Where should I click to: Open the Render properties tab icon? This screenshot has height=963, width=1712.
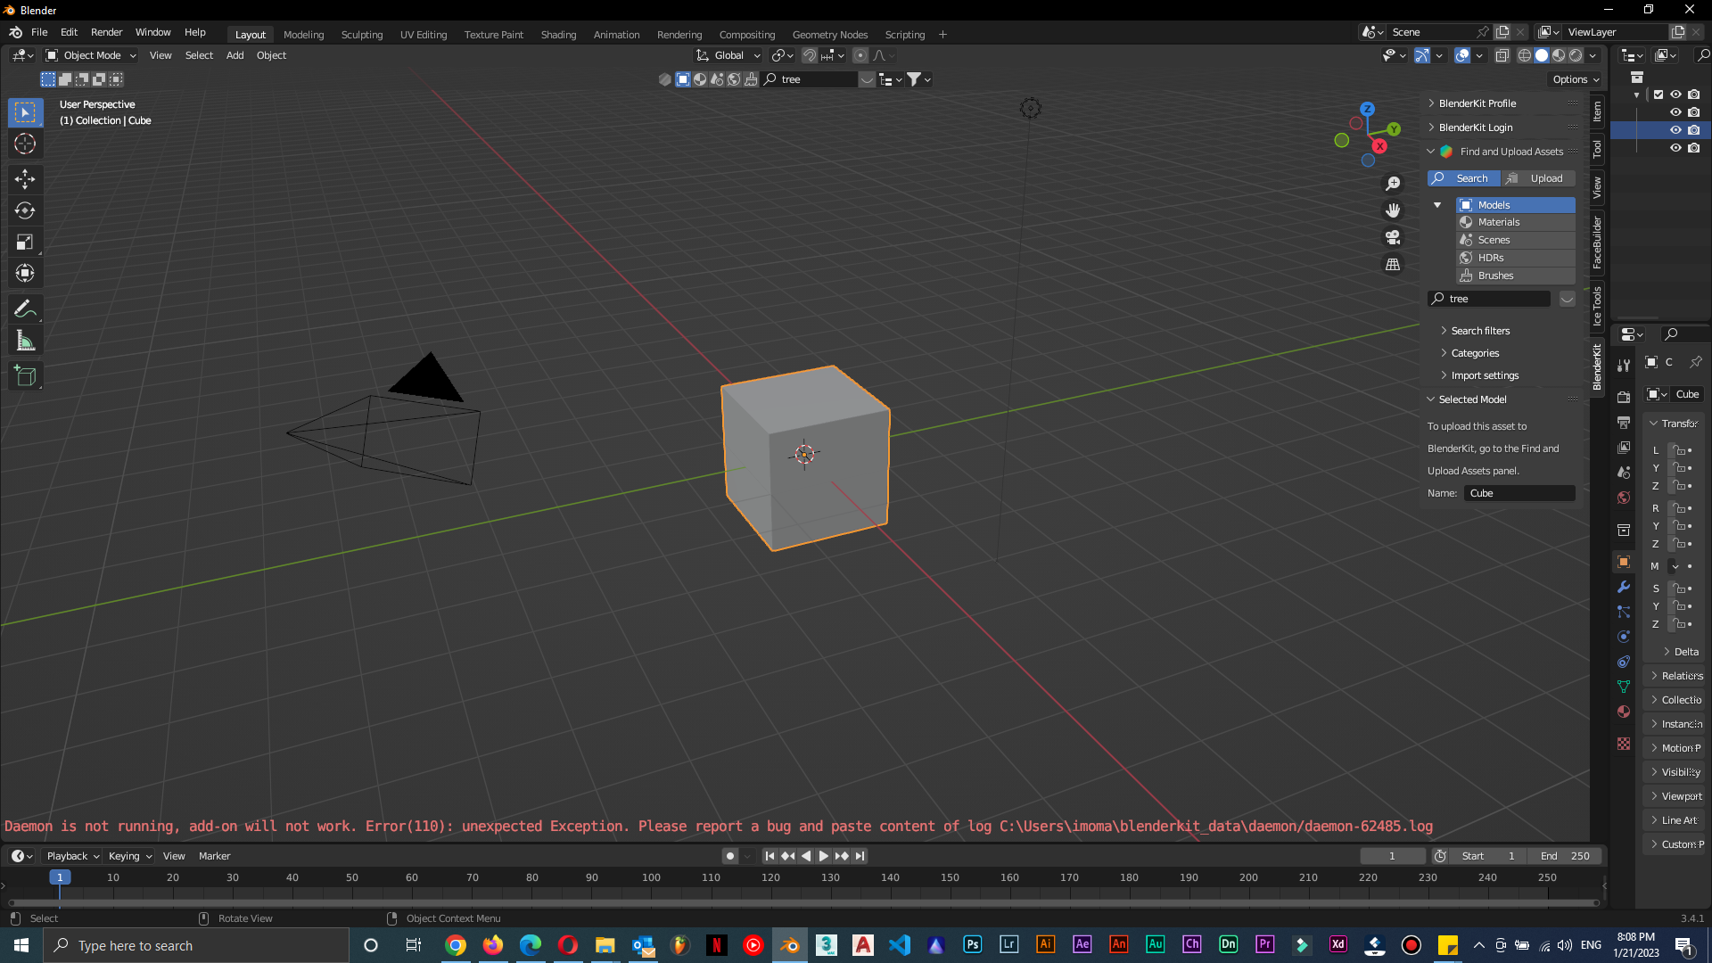pos(1624,397)
